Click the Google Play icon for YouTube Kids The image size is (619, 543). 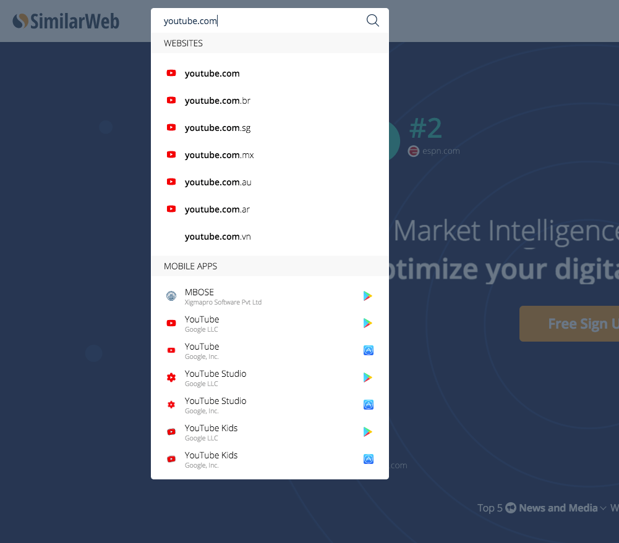[x=368, y=432]
